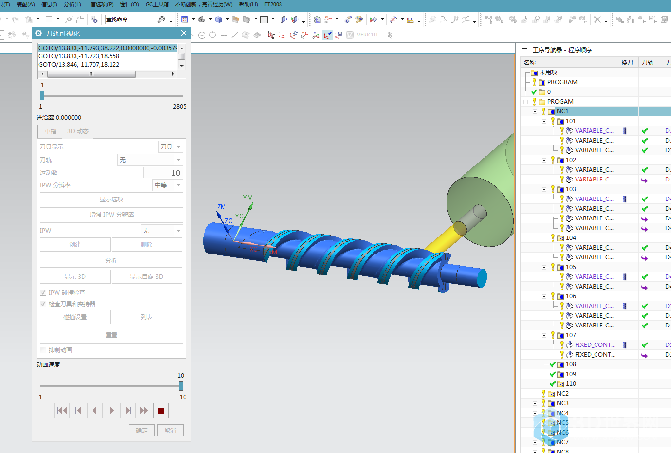The width and height of the screenshot is (671, 453).
Task: Open the IPW dropdown set to 无
Action: pos(162,230)
